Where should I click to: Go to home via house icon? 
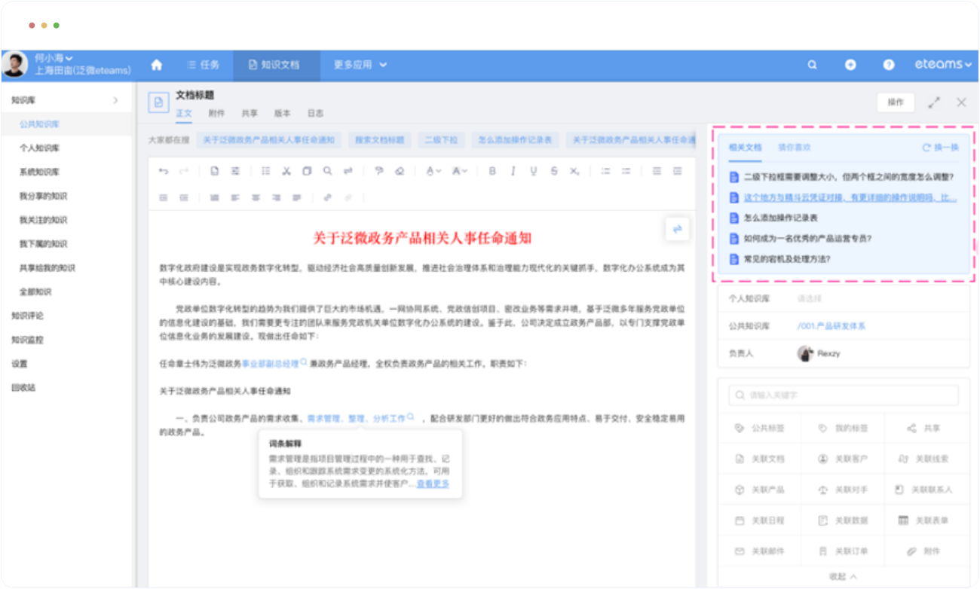(x=157, y=65)
